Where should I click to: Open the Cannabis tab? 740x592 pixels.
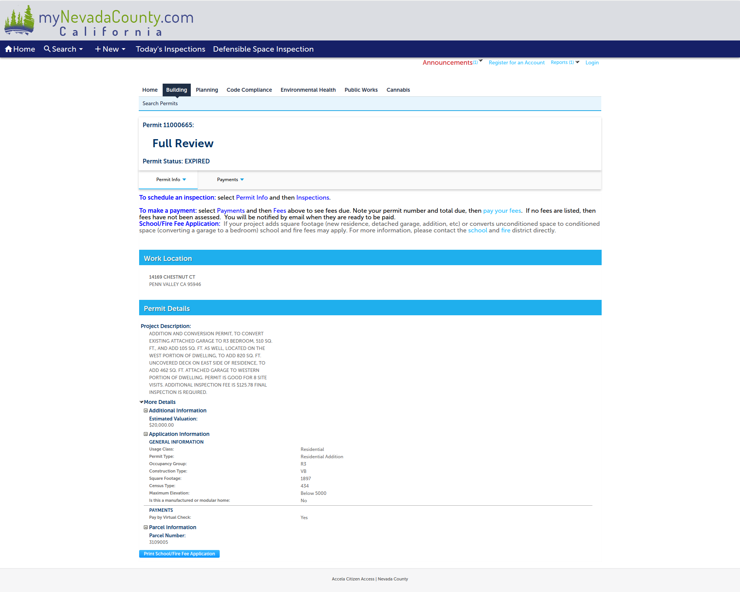(398, 90)
